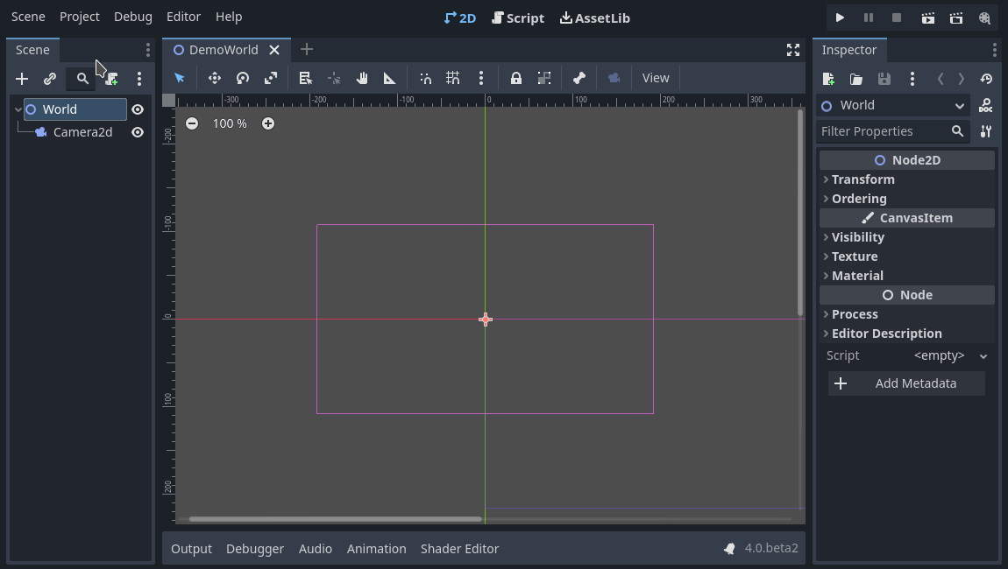Run a custom scene
The width and height of the screenshot is (1008, 569).
pyautogui.click(x=956, y=18)
